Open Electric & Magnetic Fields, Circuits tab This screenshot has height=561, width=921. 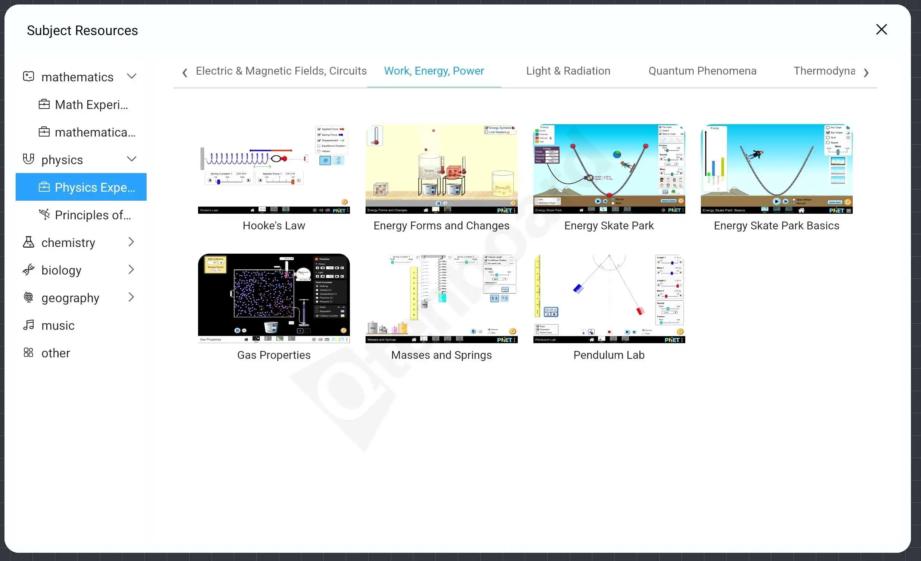(281, 71)
